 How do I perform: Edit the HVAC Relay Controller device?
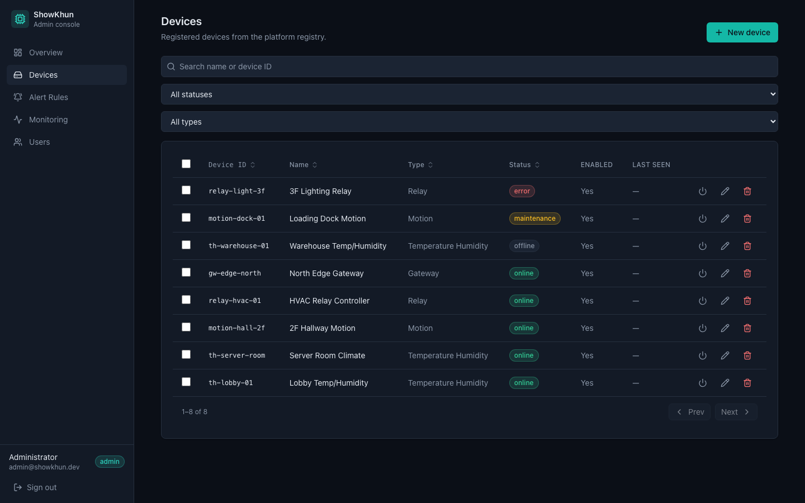[725, 301]
